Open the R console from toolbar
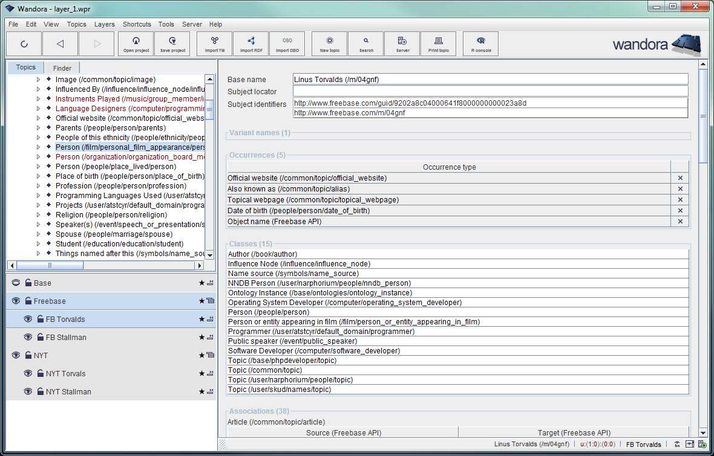The height and width of the screenshot is (456, 714). click(481, 43)
